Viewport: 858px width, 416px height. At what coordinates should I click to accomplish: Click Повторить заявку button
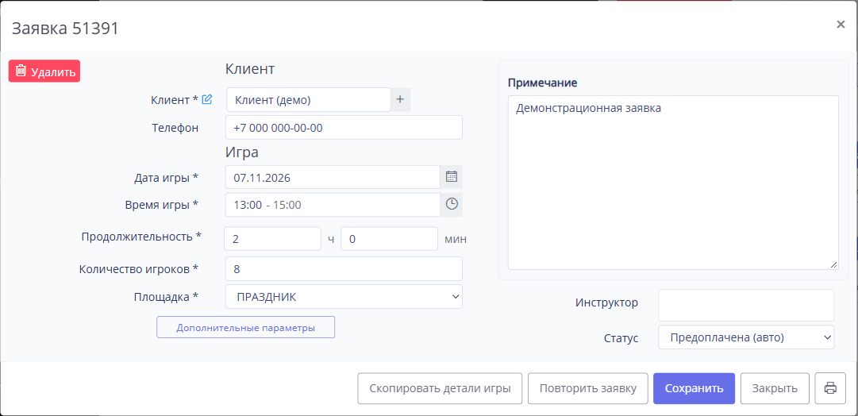(588, 389)
